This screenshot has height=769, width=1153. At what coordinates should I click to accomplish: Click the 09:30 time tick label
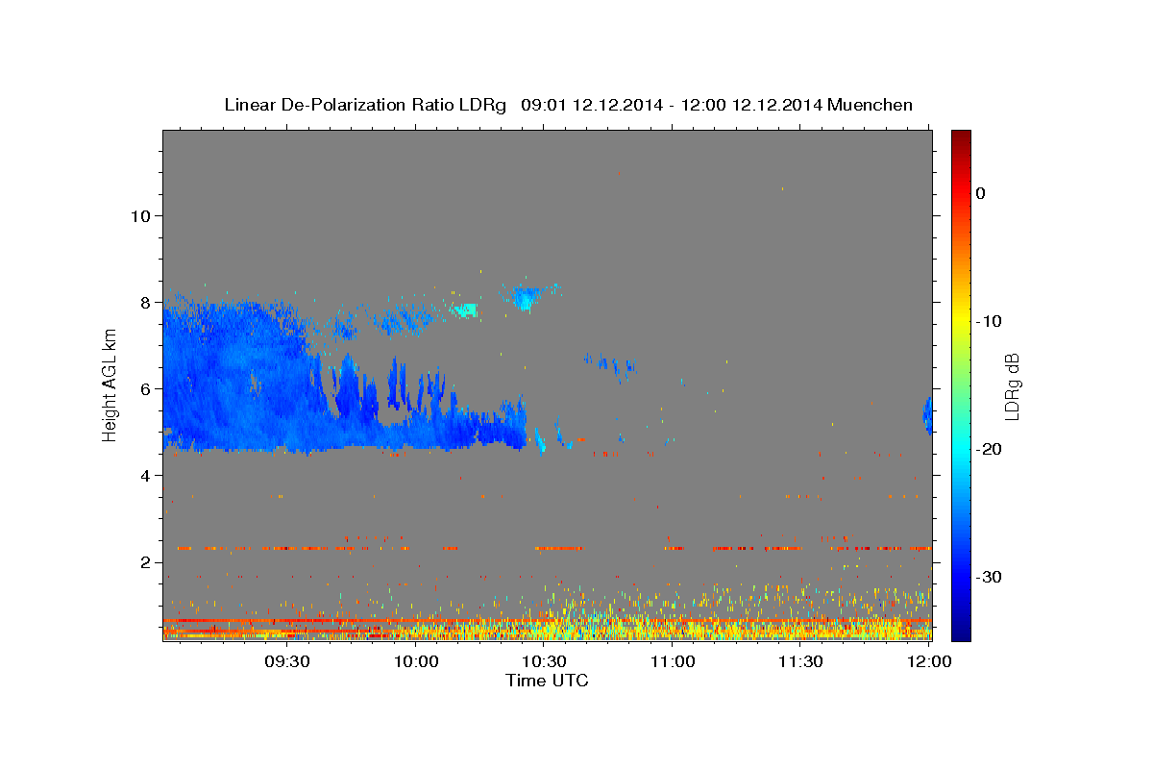[x=287, y=661]
